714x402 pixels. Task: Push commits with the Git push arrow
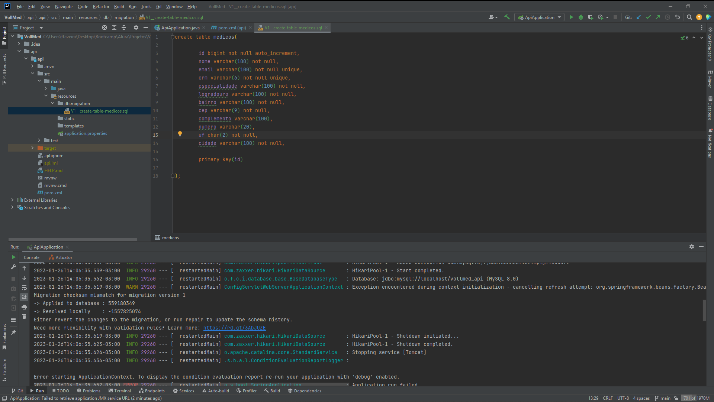pos(658,17)
